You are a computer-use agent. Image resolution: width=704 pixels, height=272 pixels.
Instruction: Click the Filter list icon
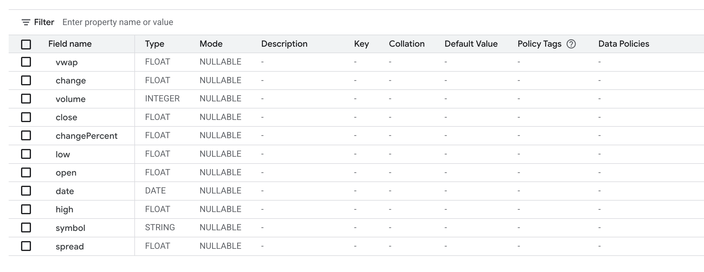(x=26, y=22)
